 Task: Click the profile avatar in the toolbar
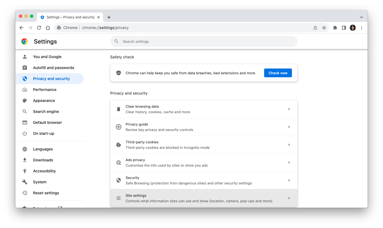pyautogui.click(x=352, y=27)
